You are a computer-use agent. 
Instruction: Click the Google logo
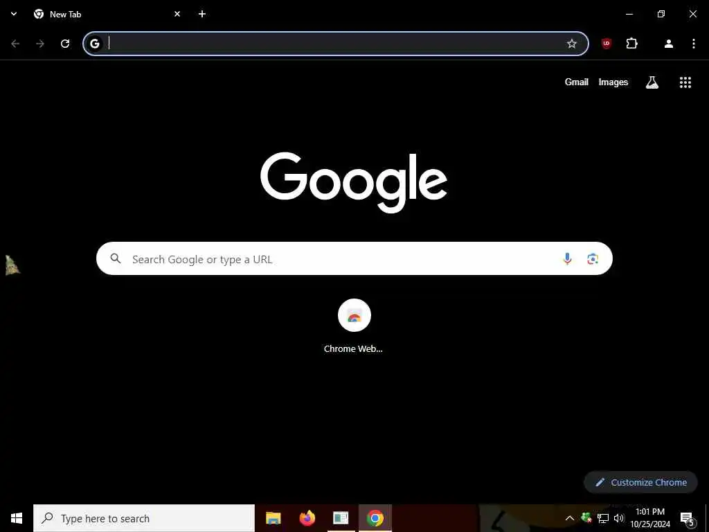pyautogui.click(x=354, y=182)
